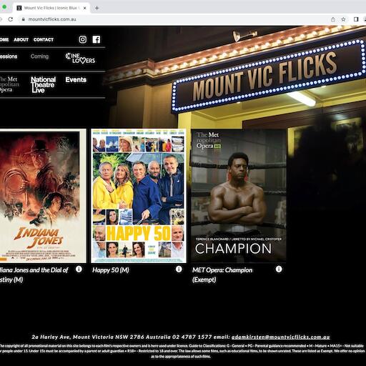Select the Happy 50 movie poster

coord(139,196)
